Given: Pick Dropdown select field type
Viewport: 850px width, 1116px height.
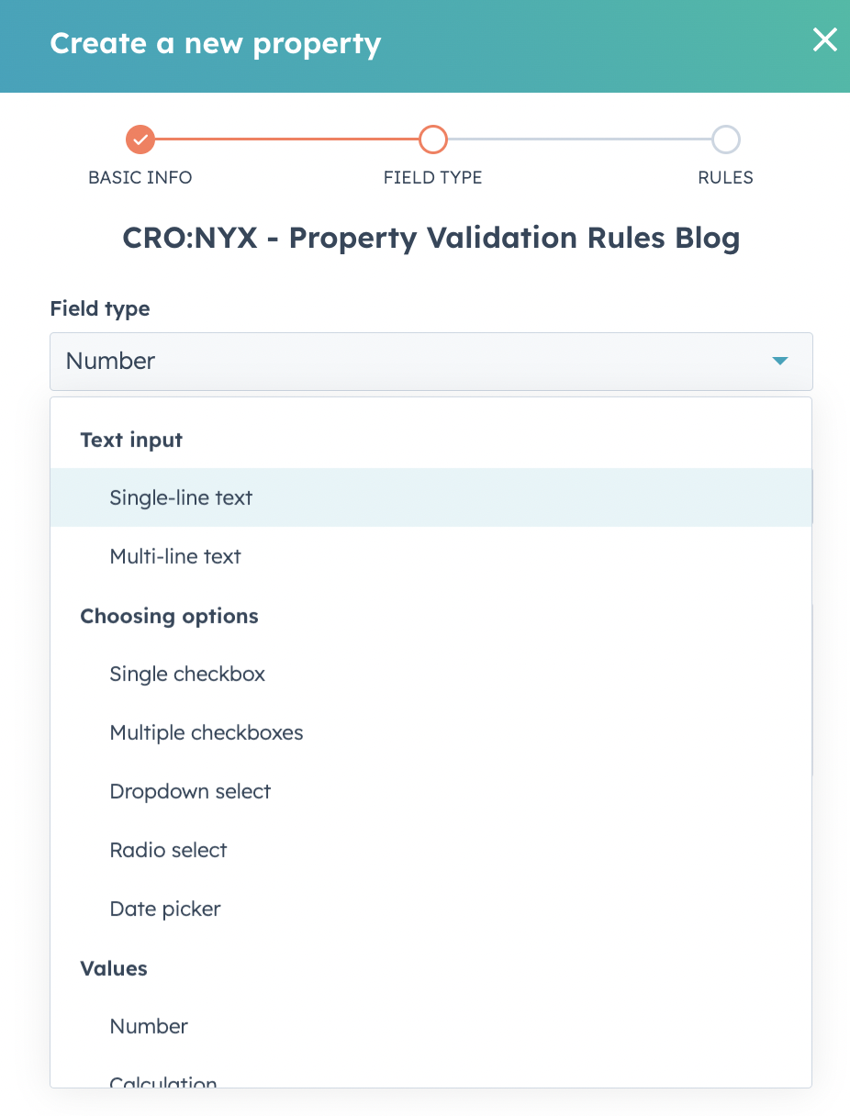Looking at the screenshot, I should [190, 791].
